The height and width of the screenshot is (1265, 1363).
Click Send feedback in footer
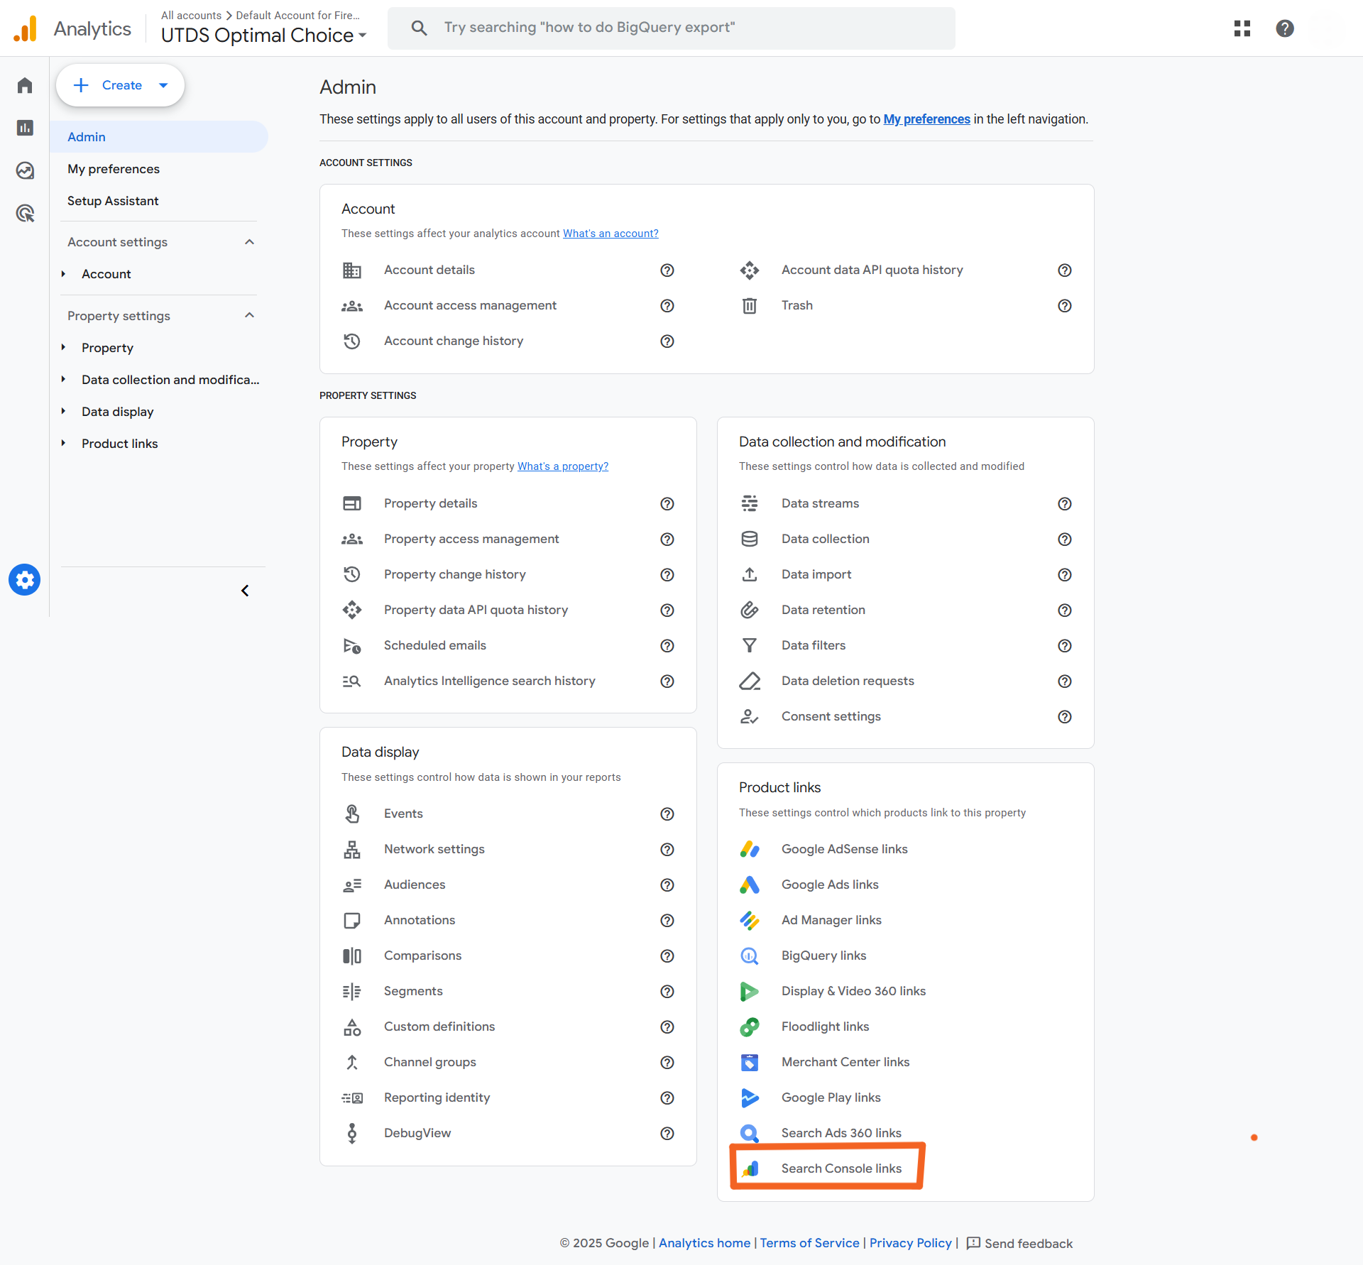click(1019, 1244)
